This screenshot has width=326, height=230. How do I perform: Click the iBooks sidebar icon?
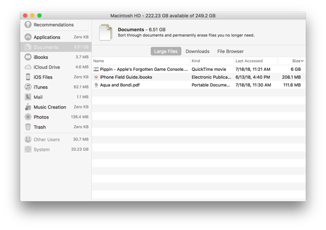[x=28, y=57]
